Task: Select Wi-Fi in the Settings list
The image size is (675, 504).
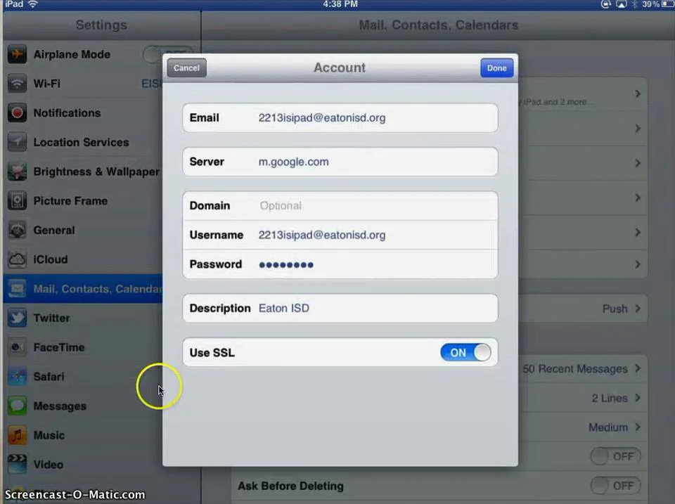Action: point(83,84)
